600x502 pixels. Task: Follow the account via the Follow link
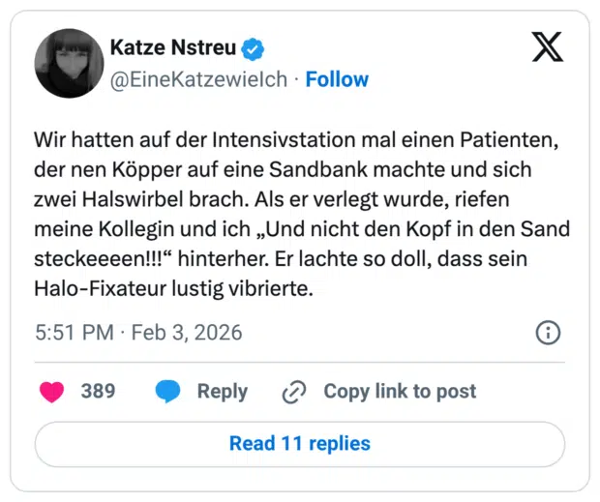coord(337,79)
